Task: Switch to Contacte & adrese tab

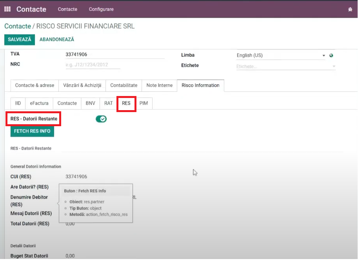Action: [35, 85]
